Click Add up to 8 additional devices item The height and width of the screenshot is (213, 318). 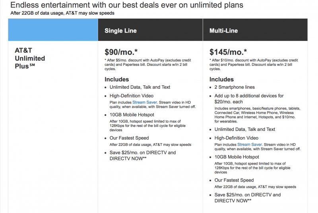point(249,99)
